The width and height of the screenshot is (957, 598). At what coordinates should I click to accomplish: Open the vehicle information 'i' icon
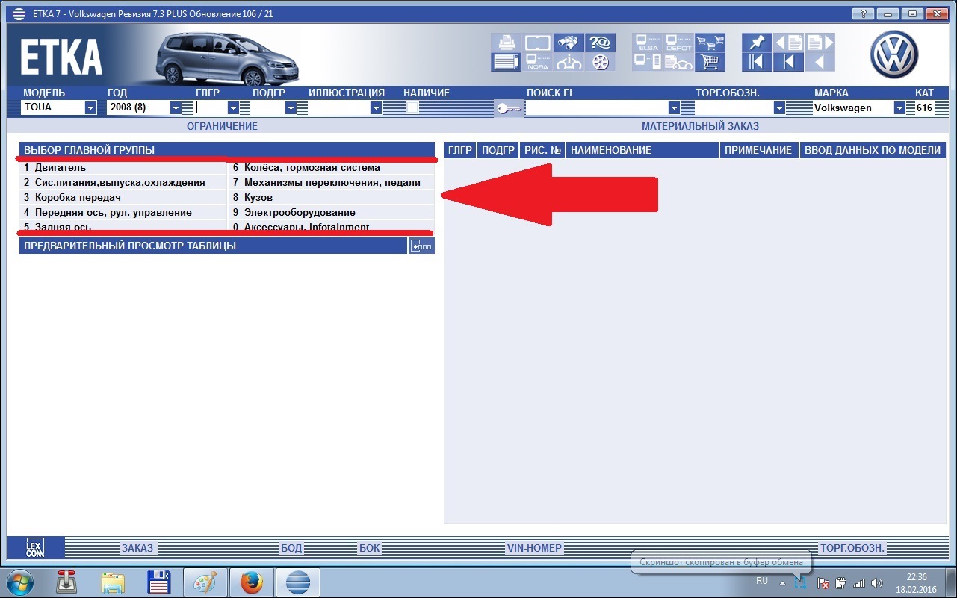point(569,62)
